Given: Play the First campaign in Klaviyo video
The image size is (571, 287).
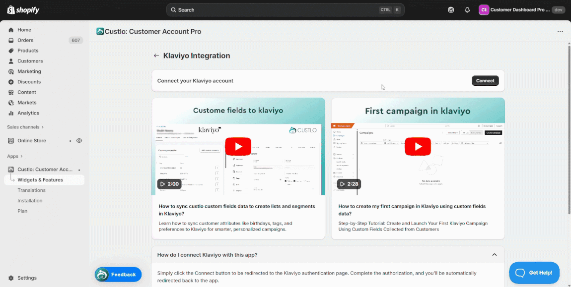Looking at the screenshot, I should coord(418,146).
